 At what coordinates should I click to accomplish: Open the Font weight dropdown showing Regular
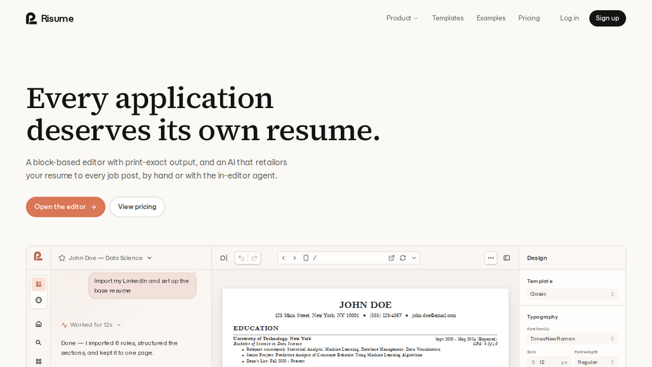point(596,362)
